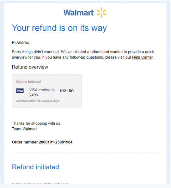Click the Walmart spark logo icon
Viewport: 171px width, 188px height.
click(x=101, y=13)
